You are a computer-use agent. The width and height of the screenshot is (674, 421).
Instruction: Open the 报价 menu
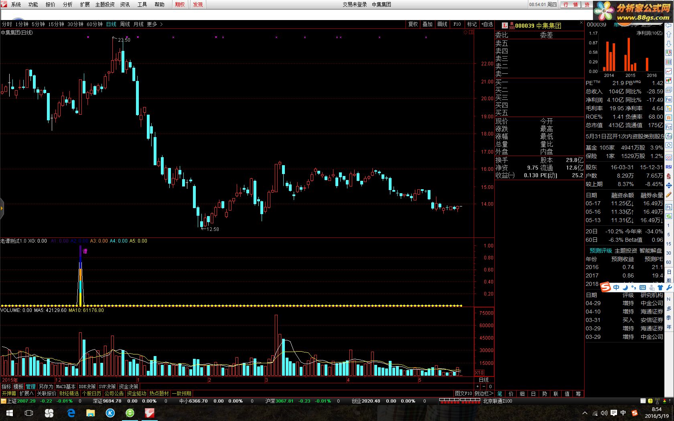click(x=51, y=4)
